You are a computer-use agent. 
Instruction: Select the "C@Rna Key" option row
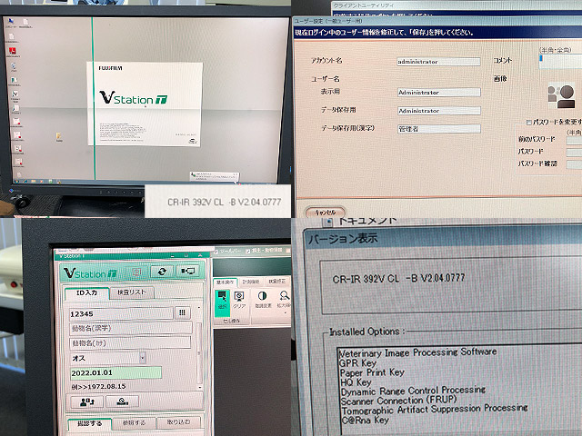click(365, 420)
